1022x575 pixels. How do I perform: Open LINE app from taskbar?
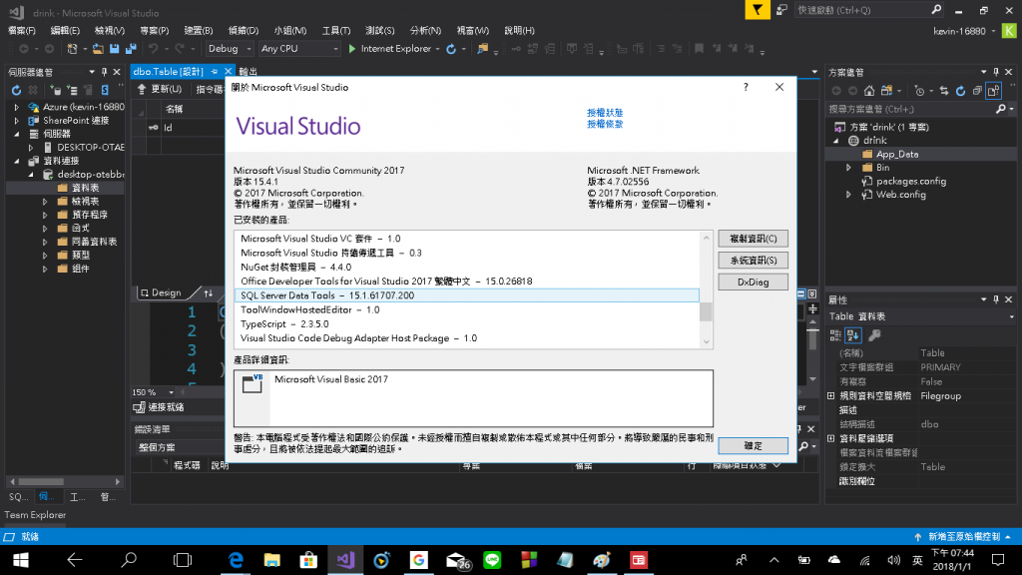[x=492, y=560]
